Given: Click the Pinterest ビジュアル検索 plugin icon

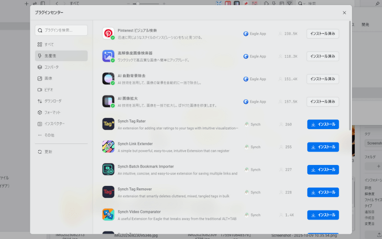Looking at the screenshot, I should (x=108, y=33).
